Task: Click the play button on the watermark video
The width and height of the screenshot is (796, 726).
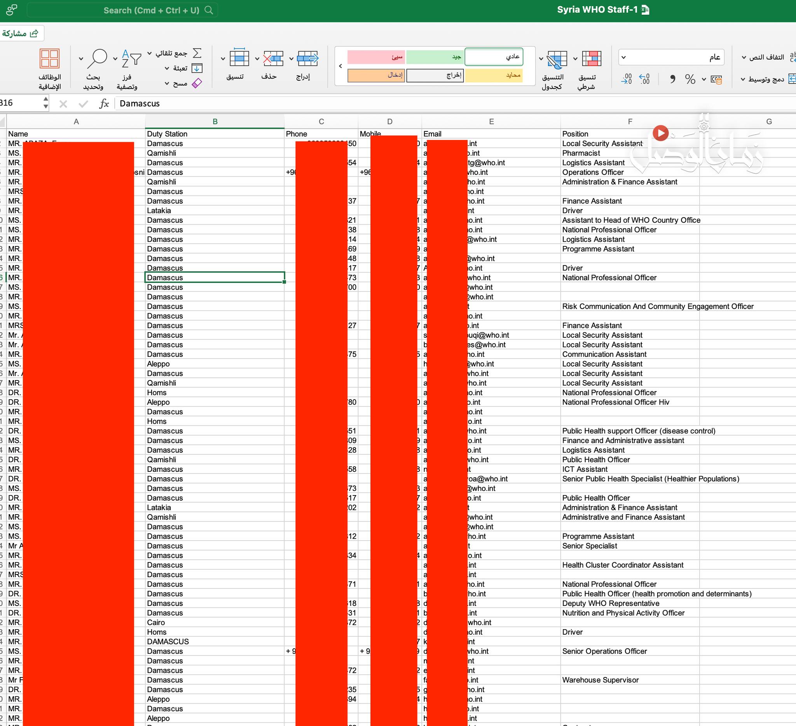Action: click(661, 133)
